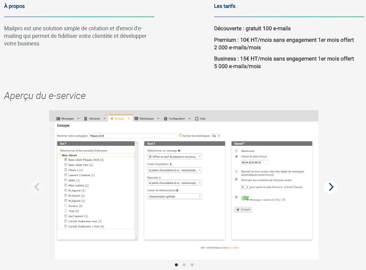This screenshot has height=270, width=366.
Task: Open the Sélectionner un message dropdown
Action: point(175,156)
